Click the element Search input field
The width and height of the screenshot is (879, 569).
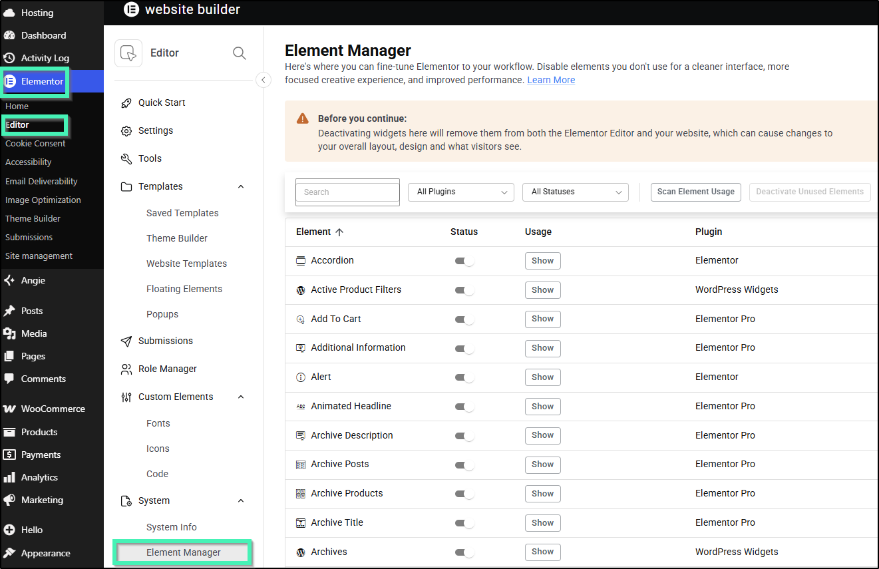[x=347, y=192]
